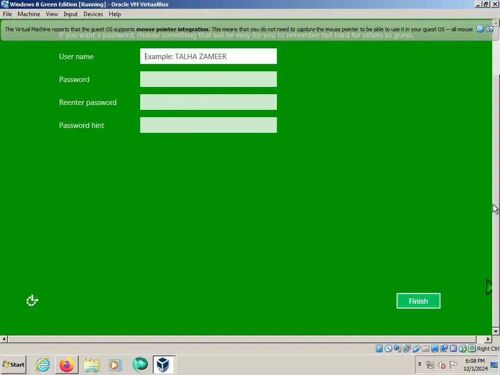Click the Reenter password field
500x375 pixels.
click(208, 102)
